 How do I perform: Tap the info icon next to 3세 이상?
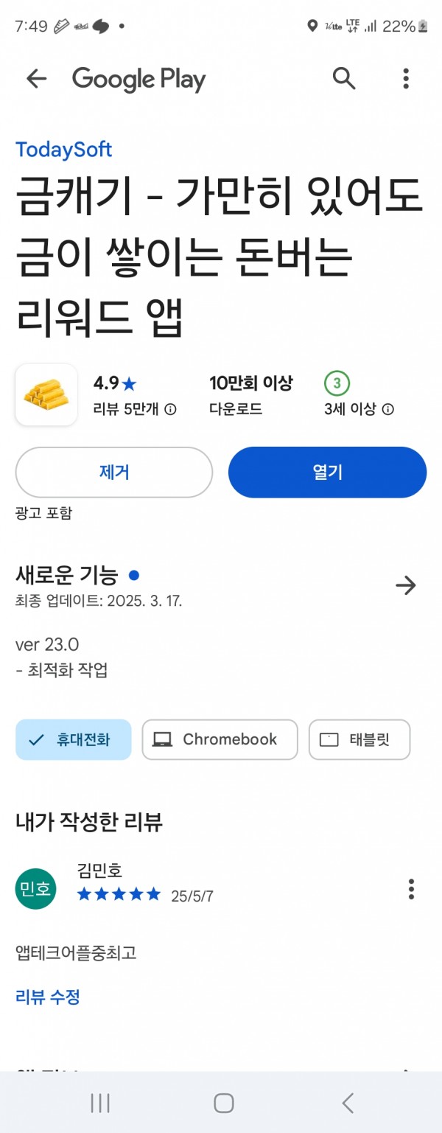click(388, 409)
